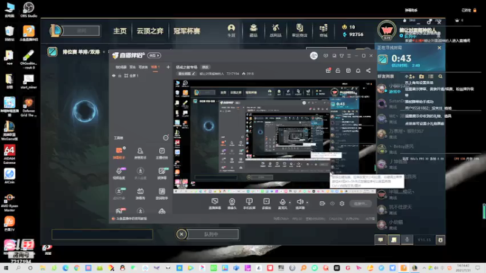
Task: Cancel queue with X next to 队列中
Action: [x=182, y=234]
